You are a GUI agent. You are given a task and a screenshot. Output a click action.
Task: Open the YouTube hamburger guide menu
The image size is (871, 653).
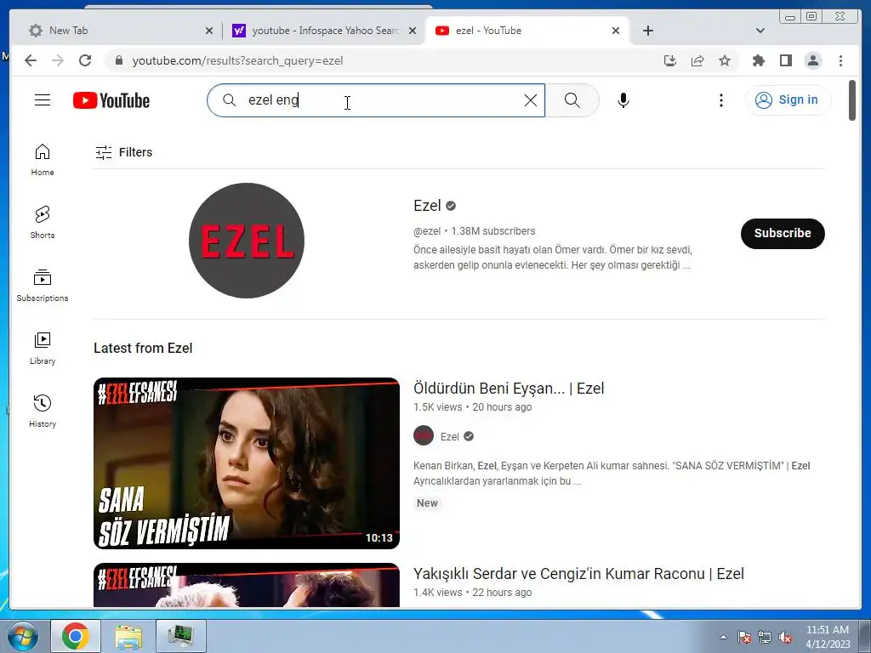[43, 100]
